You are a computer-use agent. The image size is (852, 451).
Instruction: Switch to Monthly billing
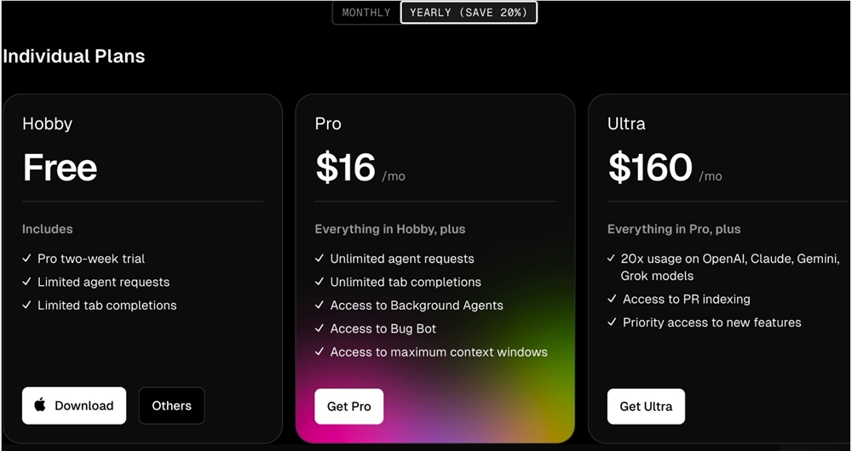[366, 13]
